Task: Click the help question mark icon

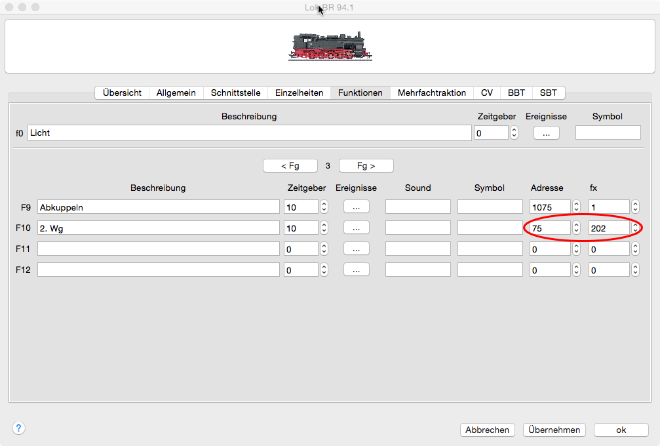Action: pos(19,428)
